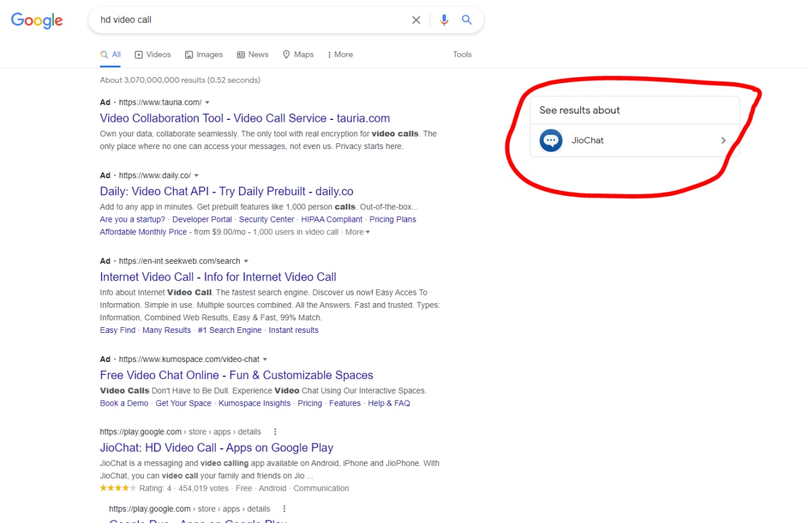Switch to the News tab
This screenshot has width=808, height=523.
252,55
